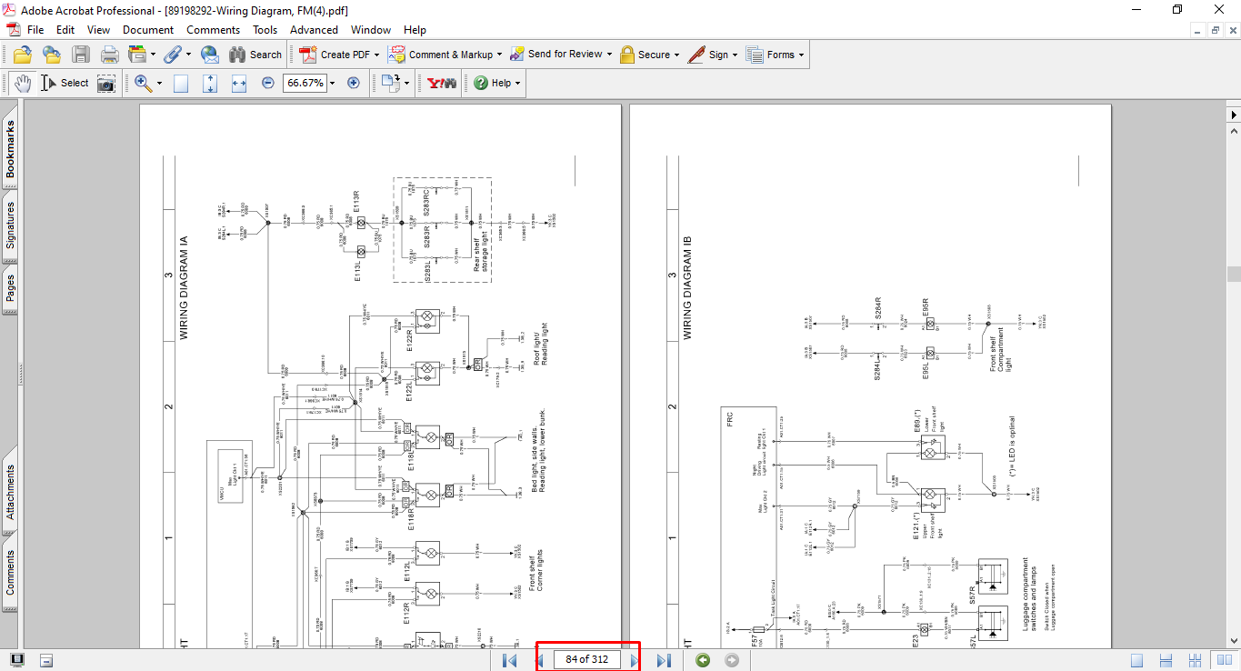
Task: Activate the Snapshot camera tool
Action: (107, 83)
